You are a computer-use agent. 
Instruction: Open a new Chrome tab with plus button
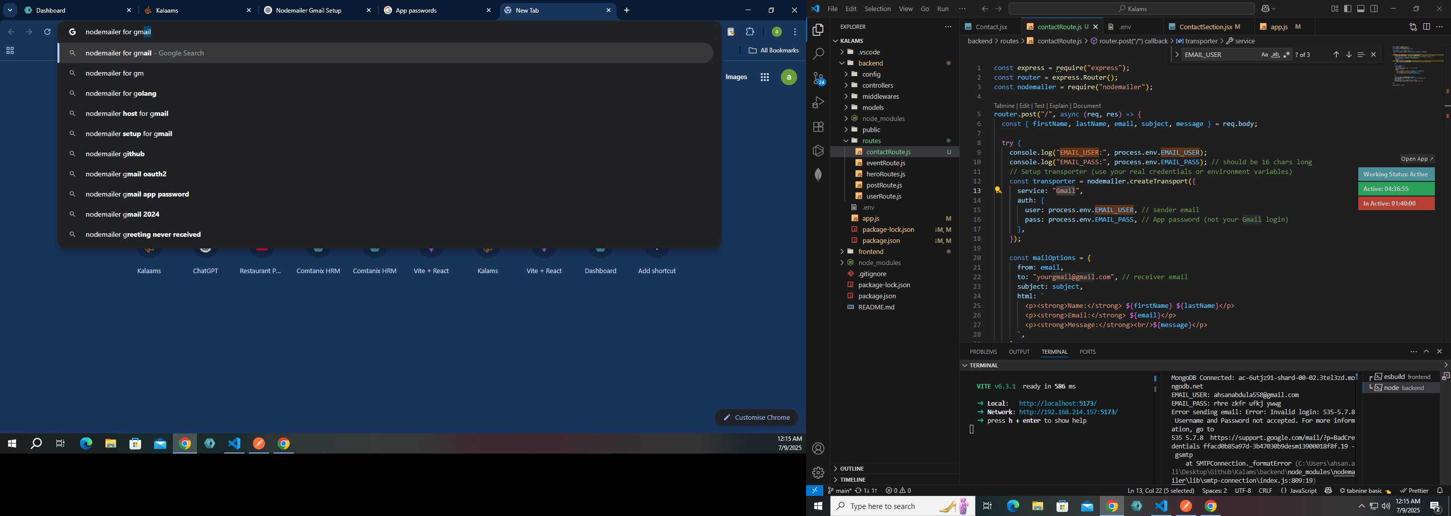coord(626,10)
